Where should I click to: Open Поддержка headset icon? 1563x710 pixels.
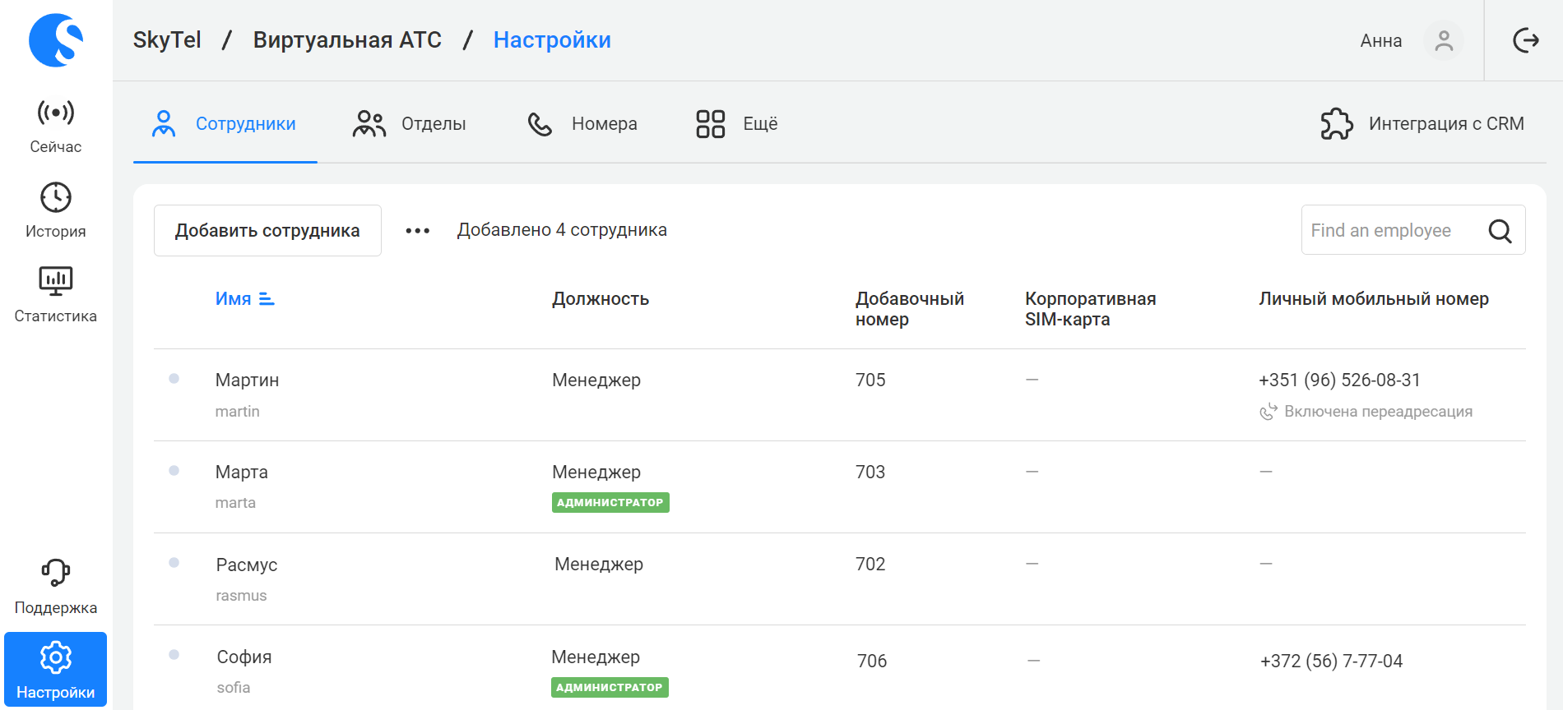click(56, 572)
